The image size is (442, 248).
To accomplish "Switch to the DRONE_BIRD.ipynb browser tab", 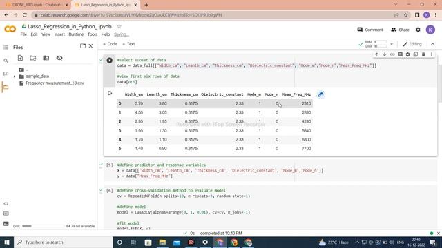I will point(37,5).
